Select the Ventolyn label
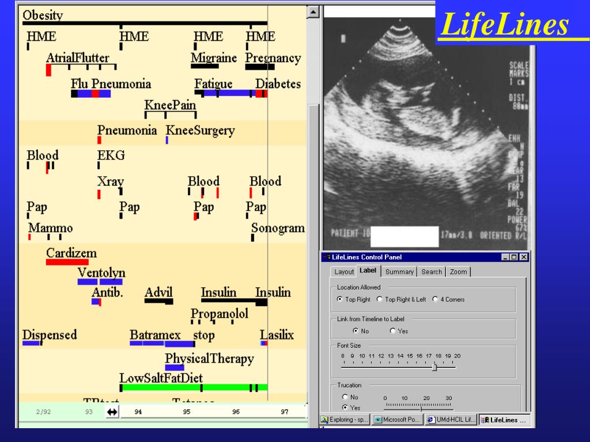 pyautogui.click(x=101, y=272)
